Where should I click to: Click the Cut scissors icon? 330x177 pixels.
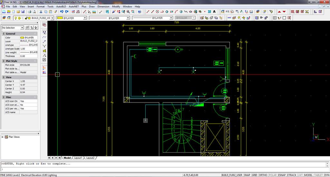(41, 12)
